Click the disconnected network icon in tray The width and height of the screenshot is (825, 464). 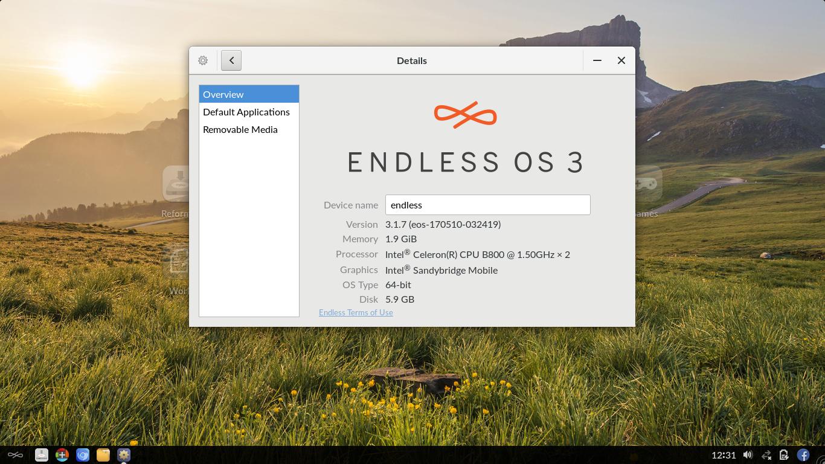pos(766,455)
